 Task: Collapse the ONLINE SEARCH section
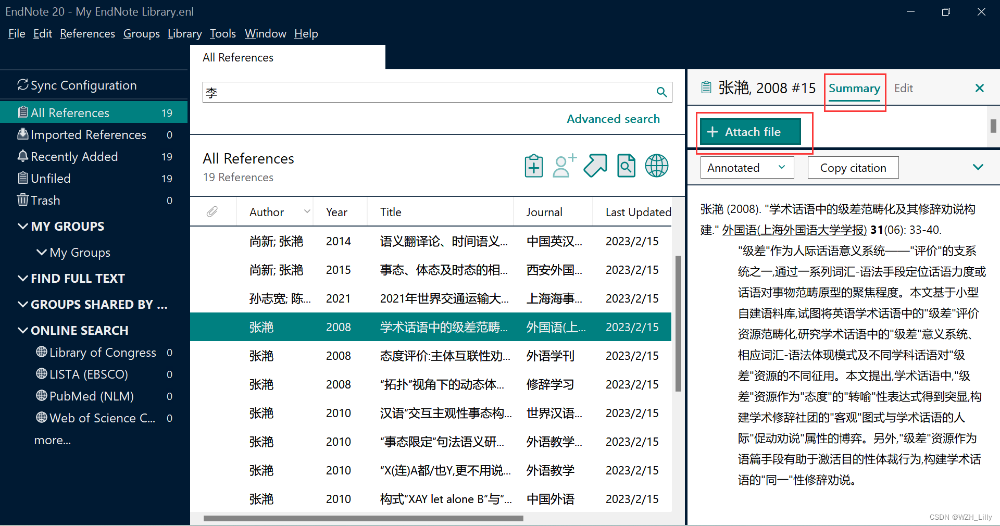click(x=22, y=330)
